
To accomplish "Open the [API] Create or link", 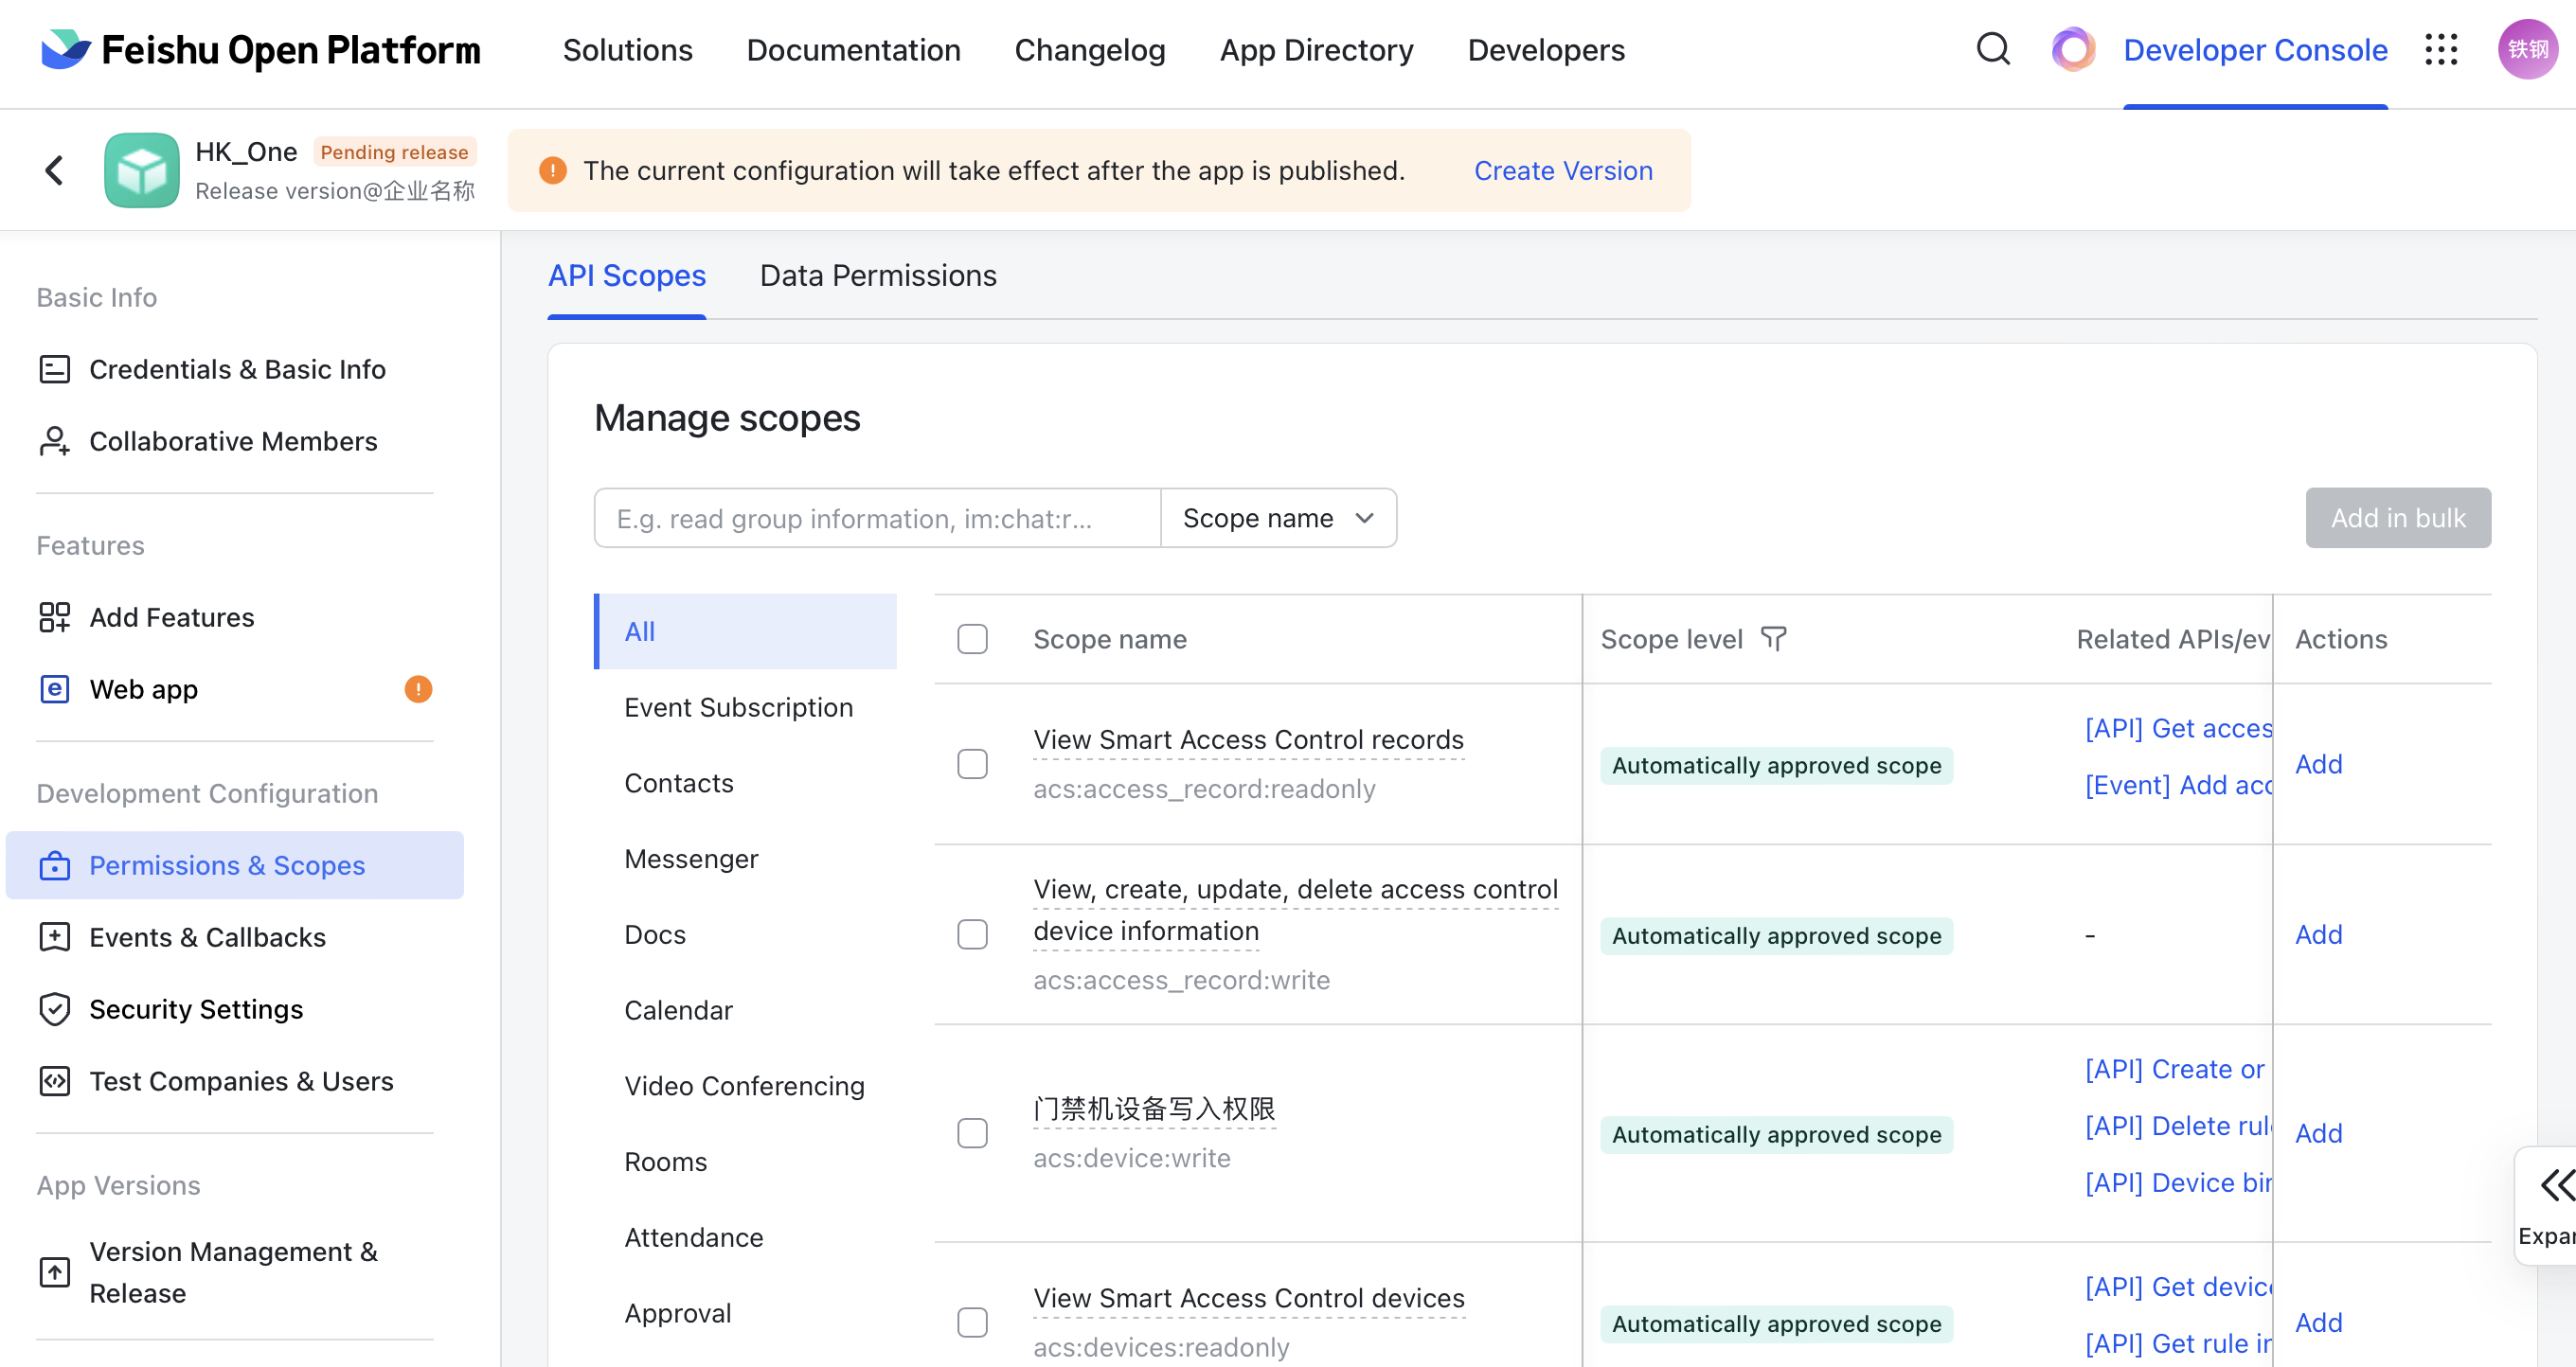I will click(x=2175, y=1069).
